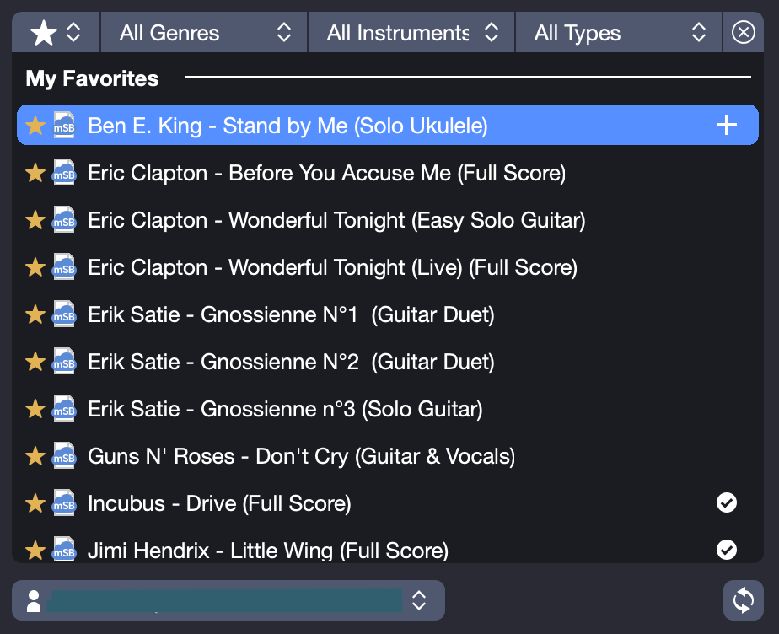Toggle favorite star for Gnossienne N°2

(x=35, y=362)
